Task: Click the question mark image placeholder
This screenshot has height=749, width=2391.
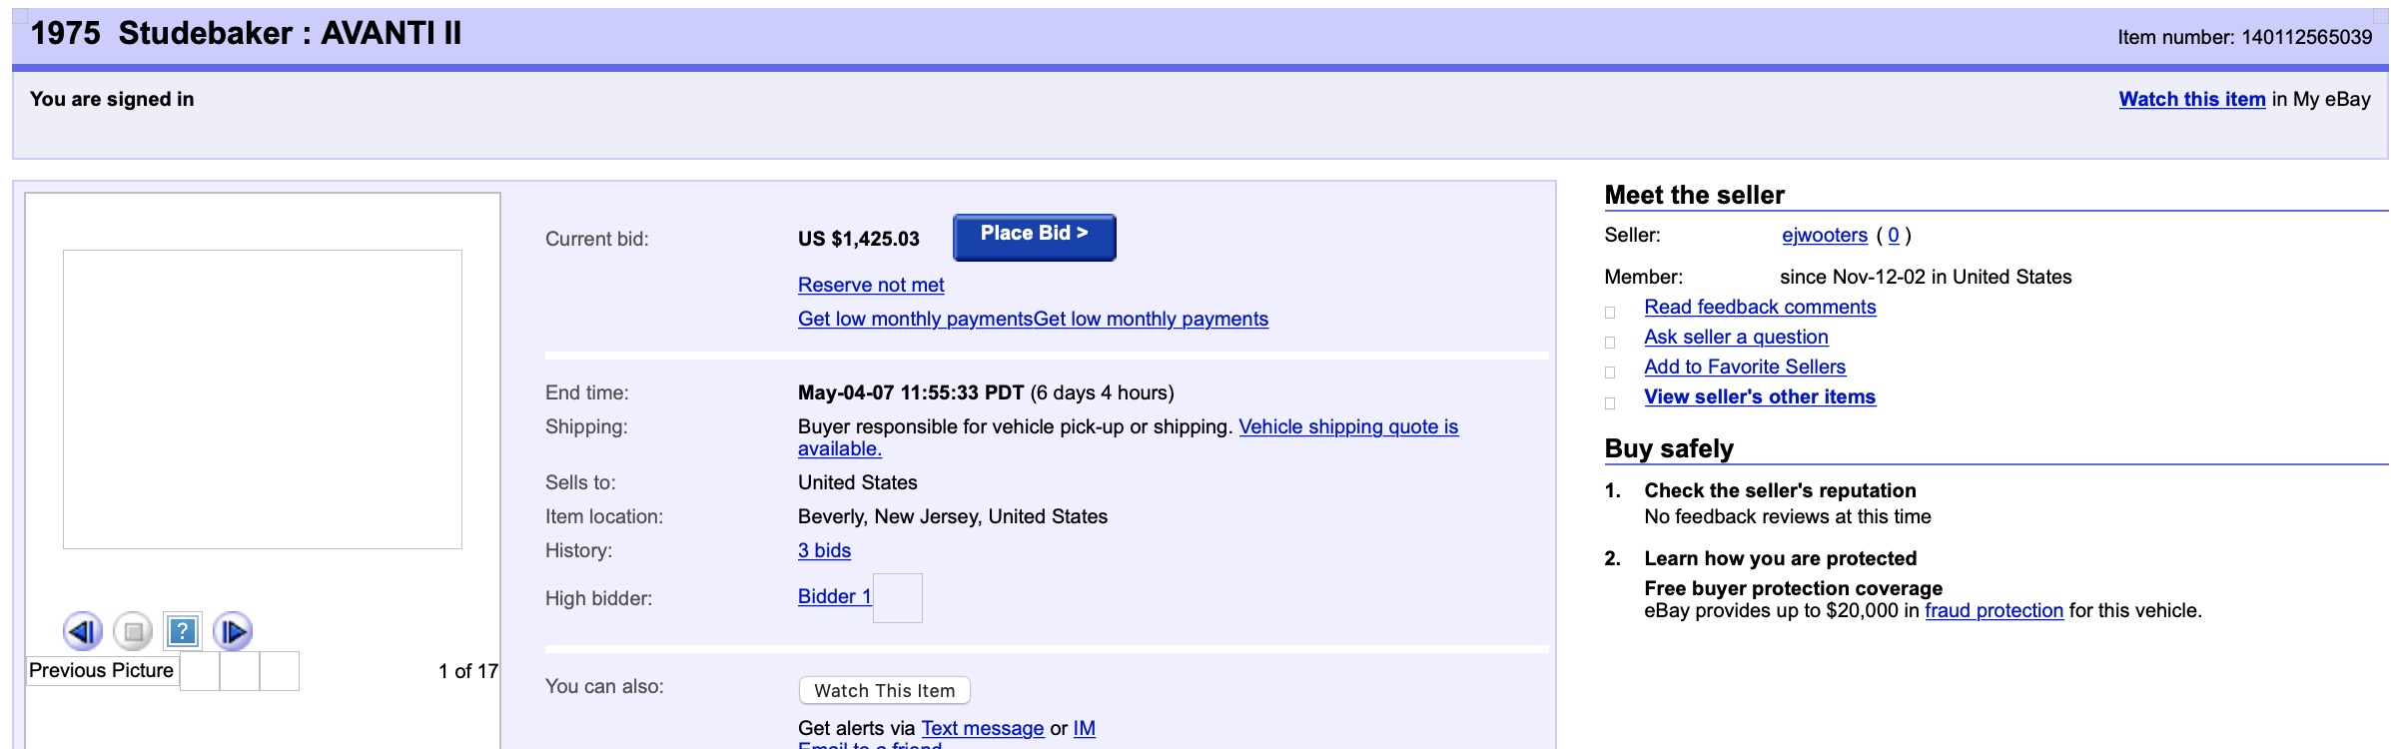Action: tap(183, 631)
